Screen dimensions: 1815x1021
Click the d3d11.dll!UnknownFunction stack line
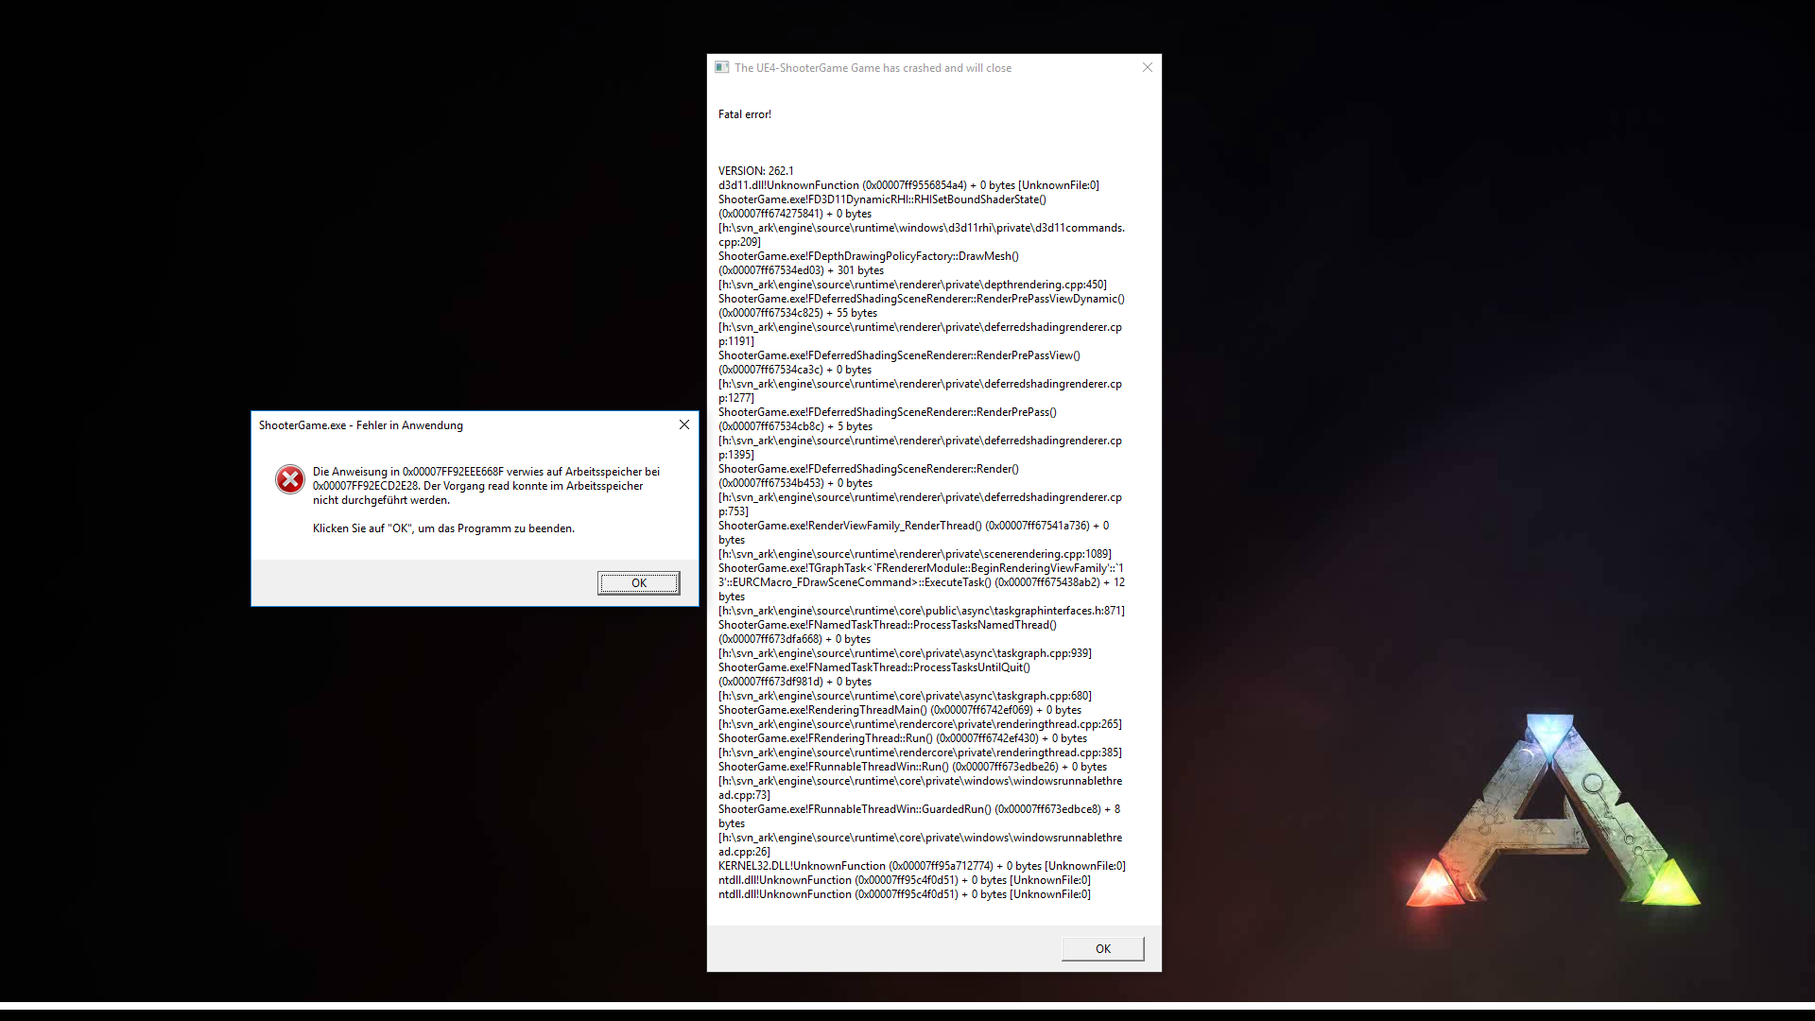907,185
